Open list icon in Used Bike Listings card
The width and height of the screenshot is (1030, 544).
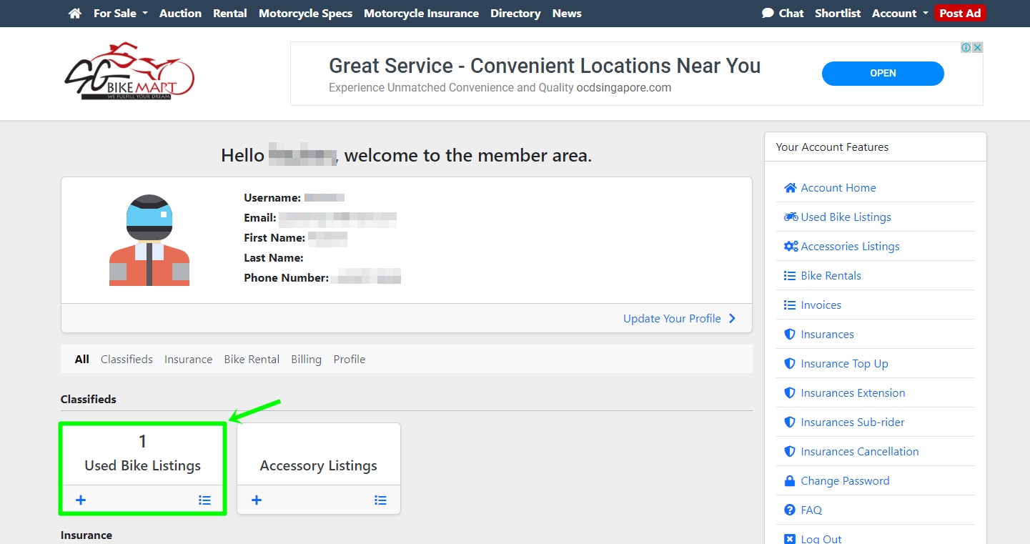click(204, 500)
